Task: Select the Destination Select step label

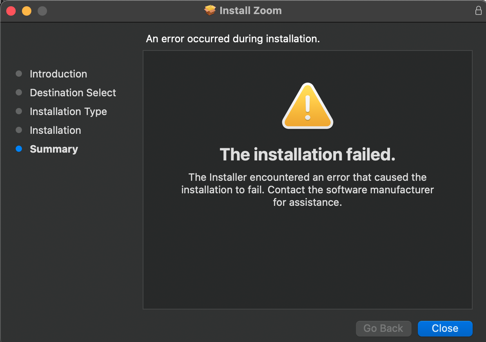Action: (73, 93)
